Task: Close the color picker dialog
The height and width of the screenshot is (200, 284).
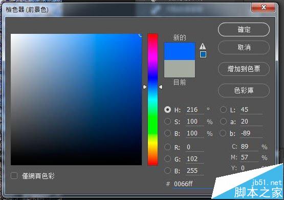Action: tap(264, 8)
